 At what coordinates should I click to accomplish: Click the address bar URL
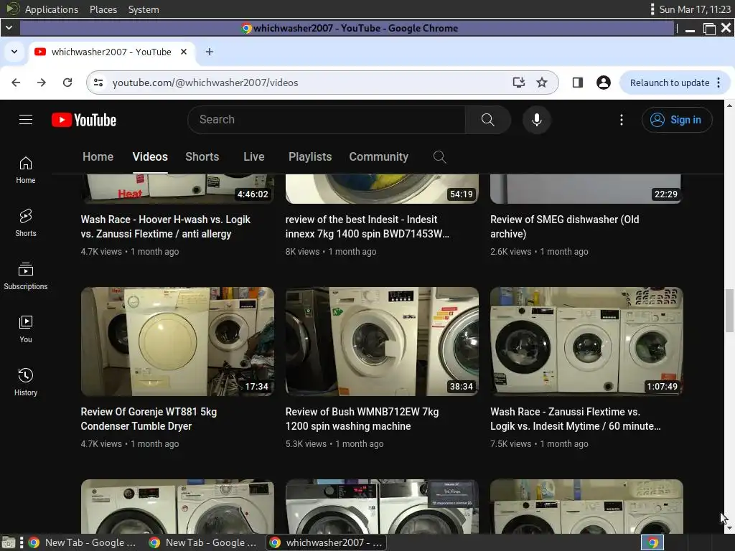[x=205, y=83]
